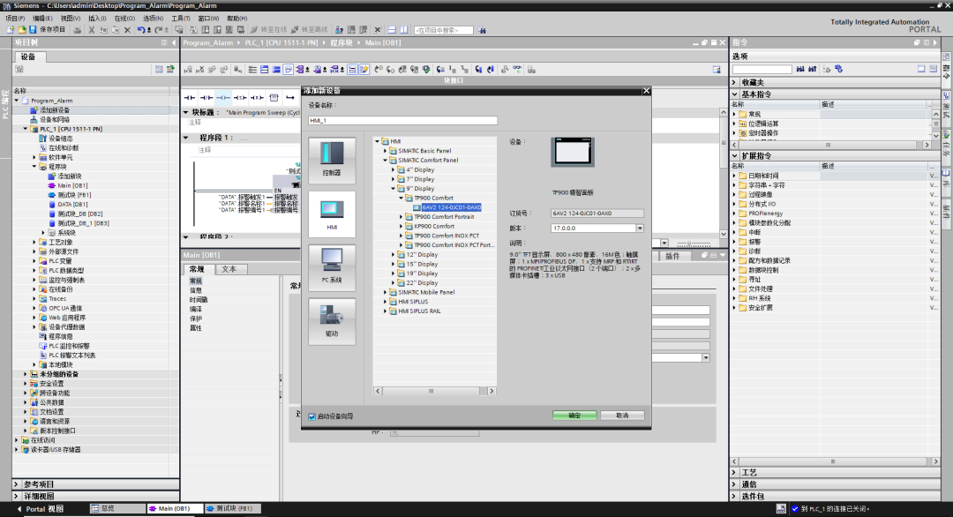953x517 pixels.
Task: Select the PC 系统 device category
Action: click(332, 266)
